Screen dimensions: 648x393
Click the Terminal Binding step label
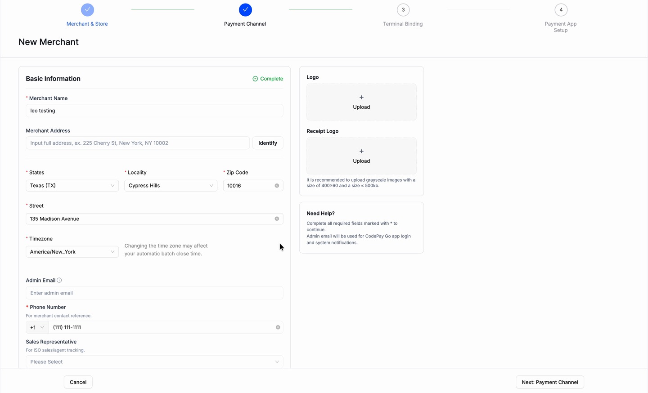point(403,24)
